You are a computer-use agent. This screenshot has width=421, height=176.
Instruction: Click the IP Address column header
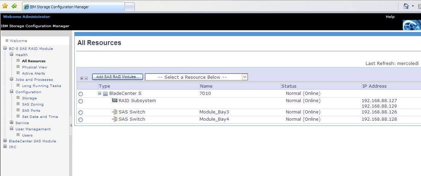click(x=374, y=86)
